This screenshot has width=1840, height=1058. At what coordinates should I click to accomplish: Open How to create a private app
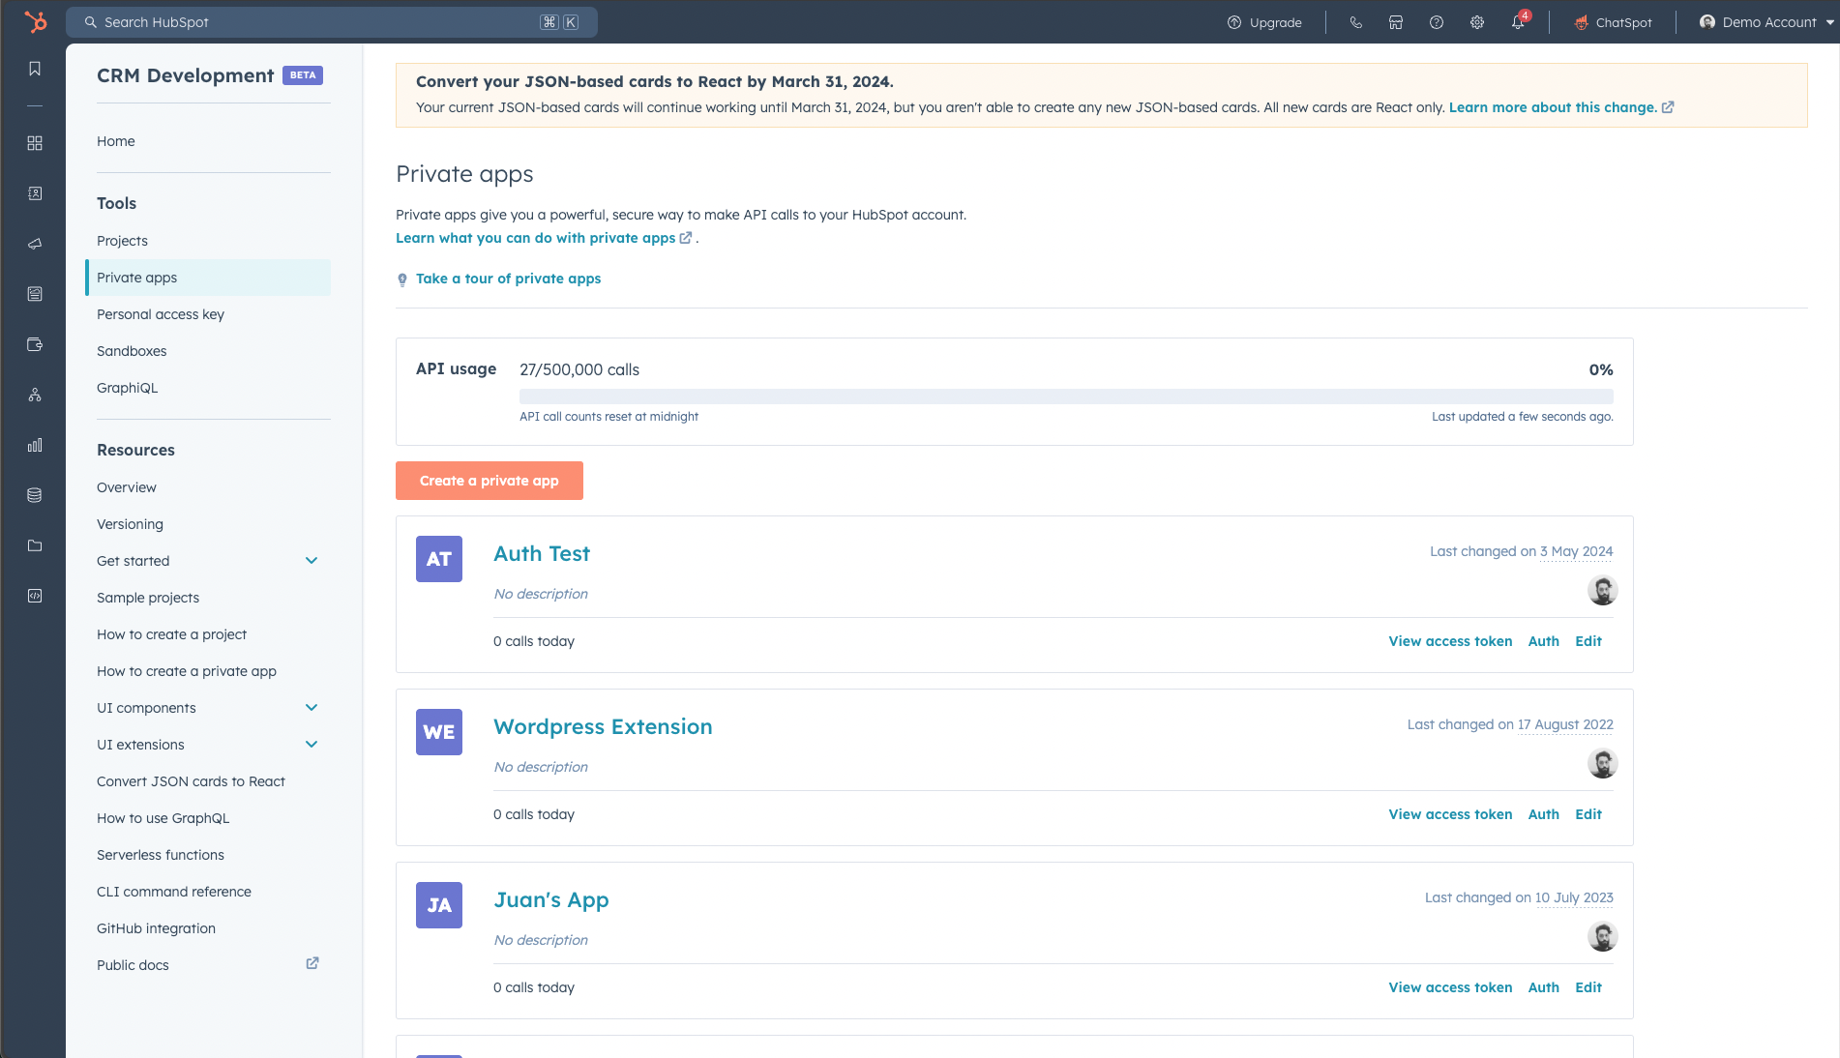coord(187,671)
